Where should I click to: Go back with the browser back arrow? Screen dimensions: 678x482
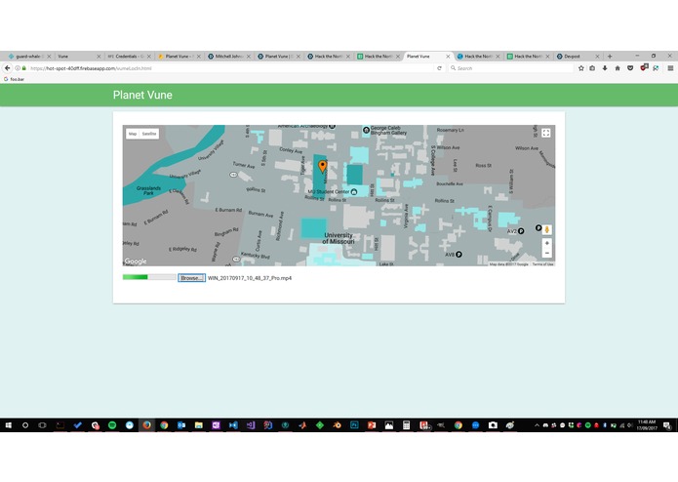8,68
